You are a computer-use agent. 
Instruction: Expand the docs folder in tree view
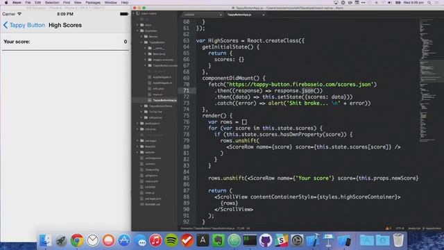[x=138, y=25]
